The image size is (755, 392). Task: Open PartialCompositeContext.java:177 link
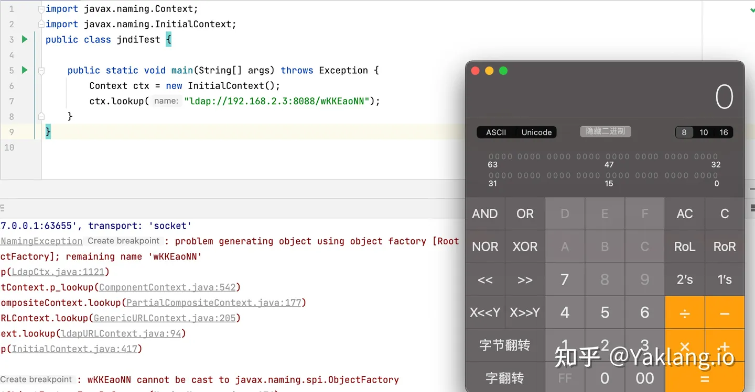pyautogui.click(x=214, y=303)
